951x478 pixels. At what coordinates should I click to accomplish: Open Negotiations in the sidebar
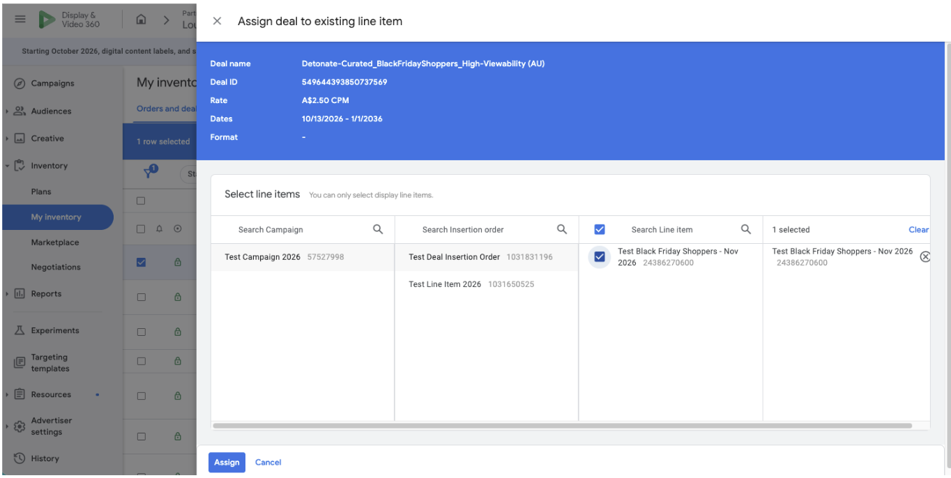56,267
